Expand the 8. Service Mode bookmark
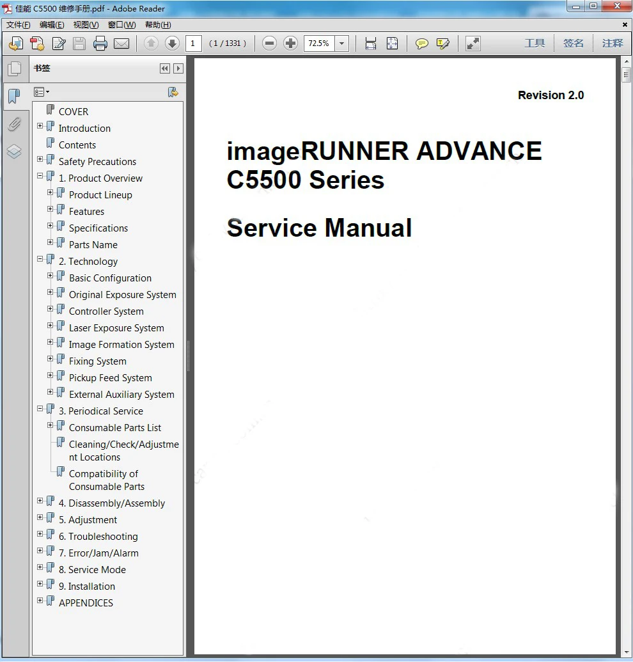Image resolution: width=633 pixels, height=662 pixels. coord(40,567)
